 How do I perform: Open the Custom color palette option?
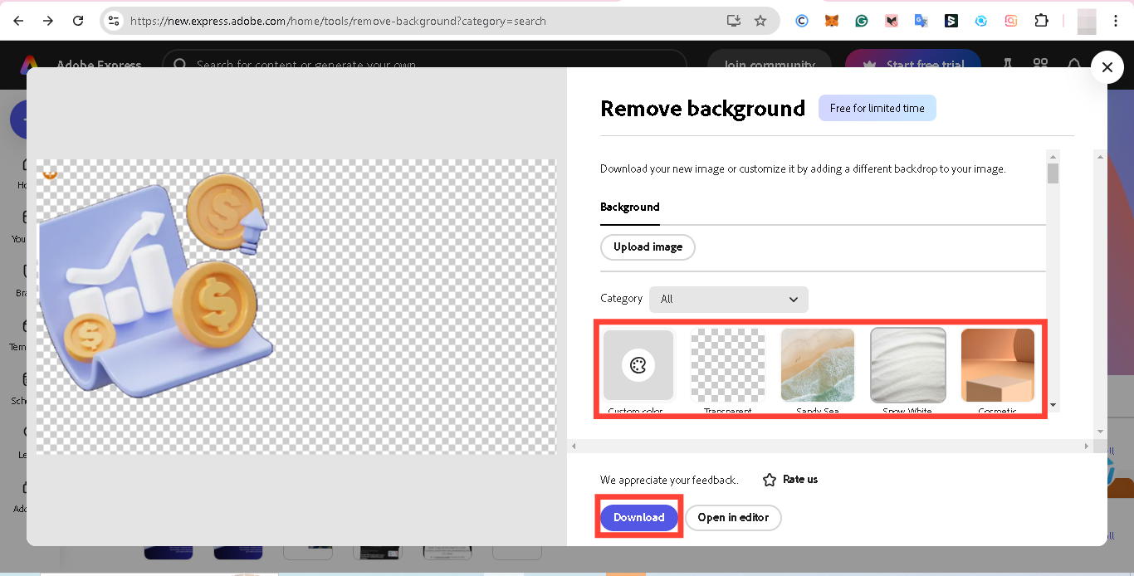pyautogui.click(x=638, y=365)
